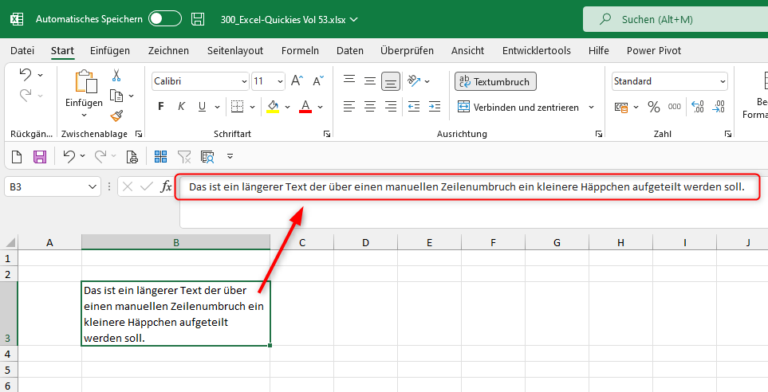Open the Überprüfen tab
Image resolution: width=768 pixels, height=392 pixels.
[x=407, y=50]
